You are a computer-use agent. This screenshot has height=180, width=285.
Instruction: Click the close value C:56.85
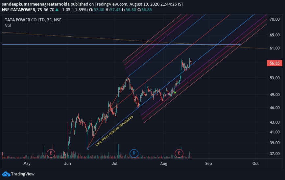[x=145, y=10]
